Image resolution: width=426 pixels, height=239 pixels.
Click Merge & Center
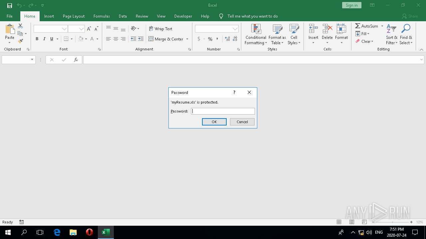tap(166, 39)
